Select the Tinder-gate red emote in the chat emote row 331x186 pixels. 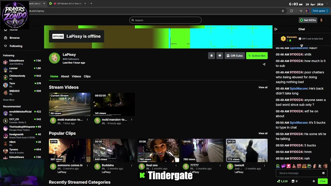[289, 166]
